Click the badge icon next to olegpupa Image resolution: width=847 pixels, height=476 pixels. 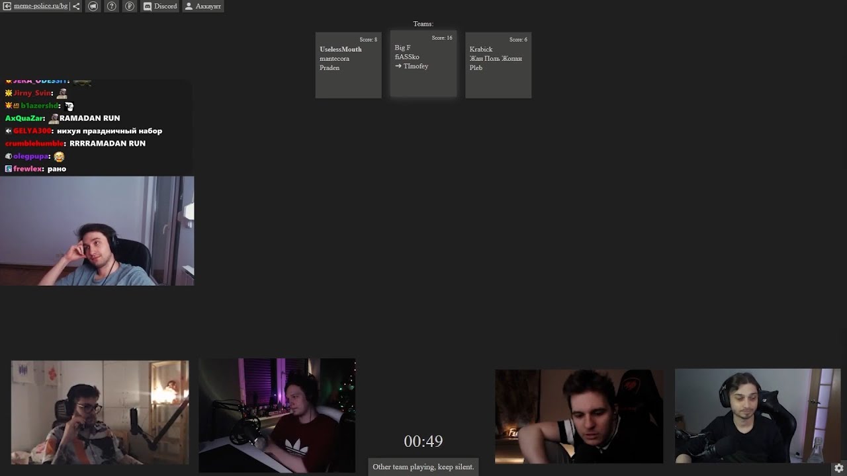9,157
